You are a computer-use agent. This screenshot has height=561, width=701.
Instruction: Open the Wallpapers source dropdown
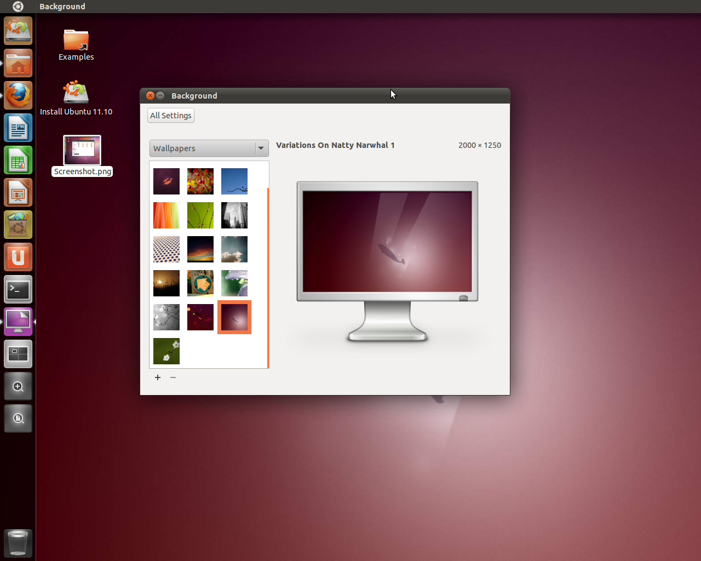tap(209, 148)
